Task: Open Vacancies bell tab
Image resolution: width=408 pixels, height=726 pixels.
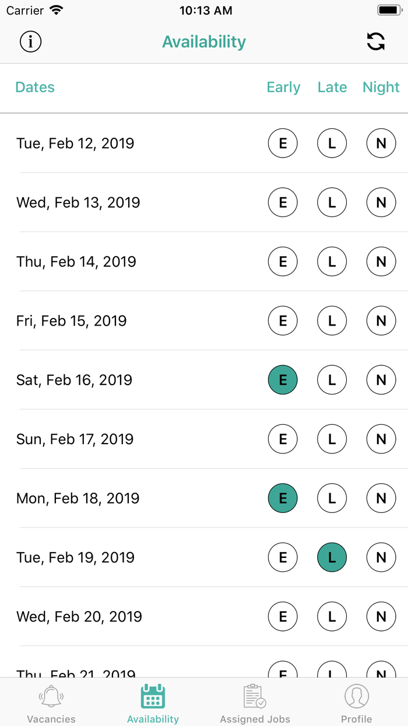Action: [x=51, y=703]
